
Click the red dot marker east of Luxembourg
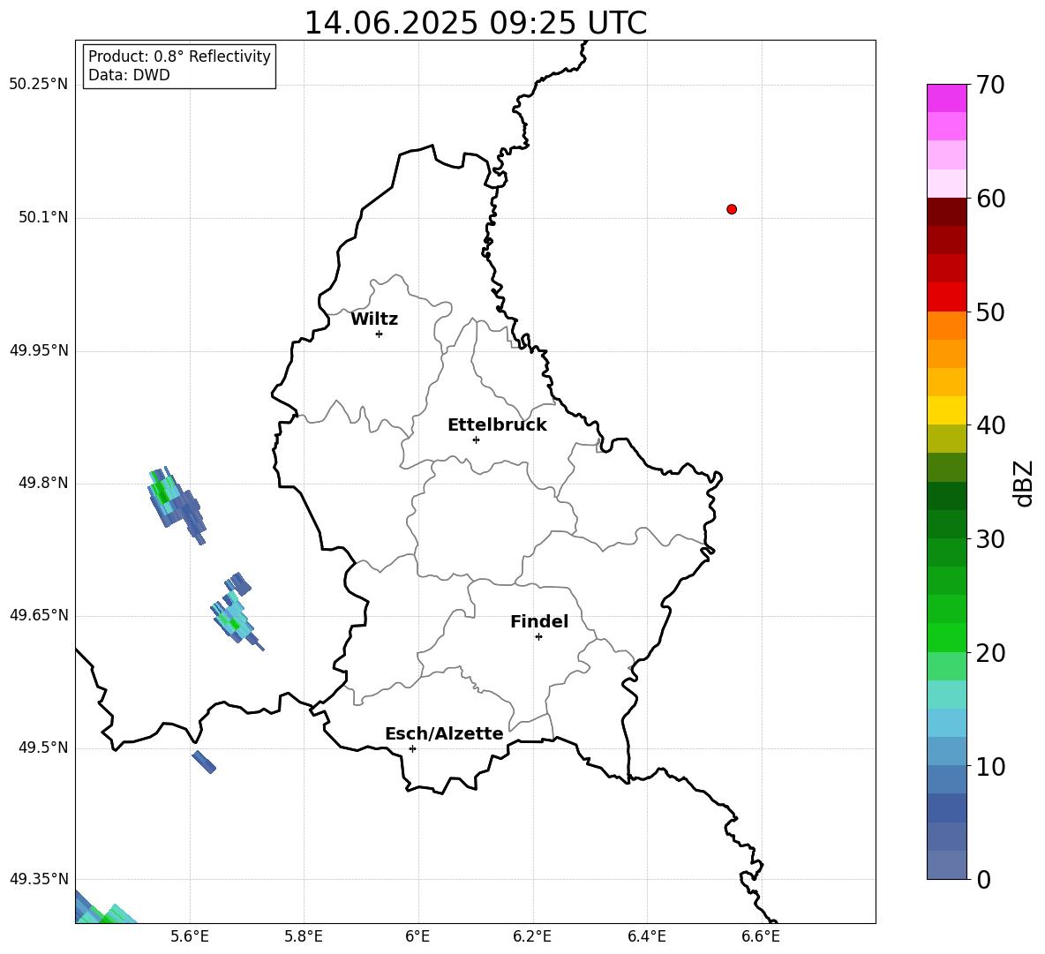click(x=732, y=209)
